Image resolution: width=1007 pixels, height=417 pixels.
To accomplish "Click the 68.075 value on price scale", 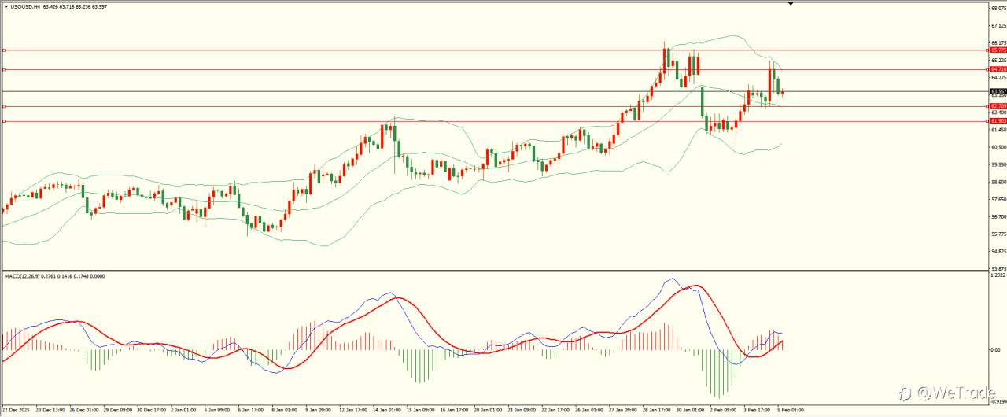I will (x=998, y=8).
